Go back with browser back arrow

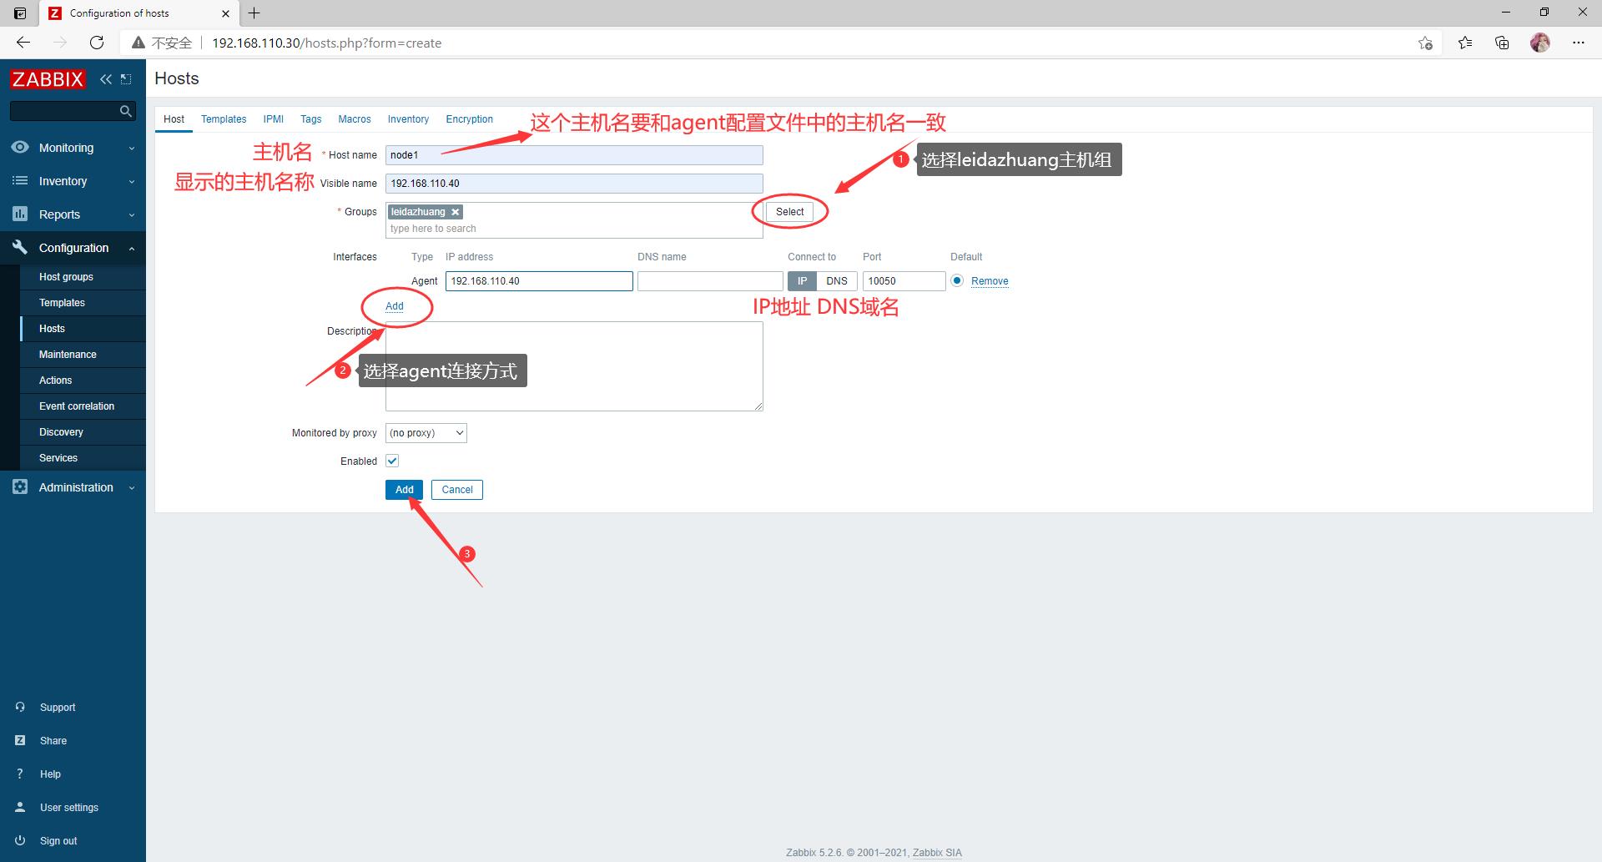click(x=23, y=43)
